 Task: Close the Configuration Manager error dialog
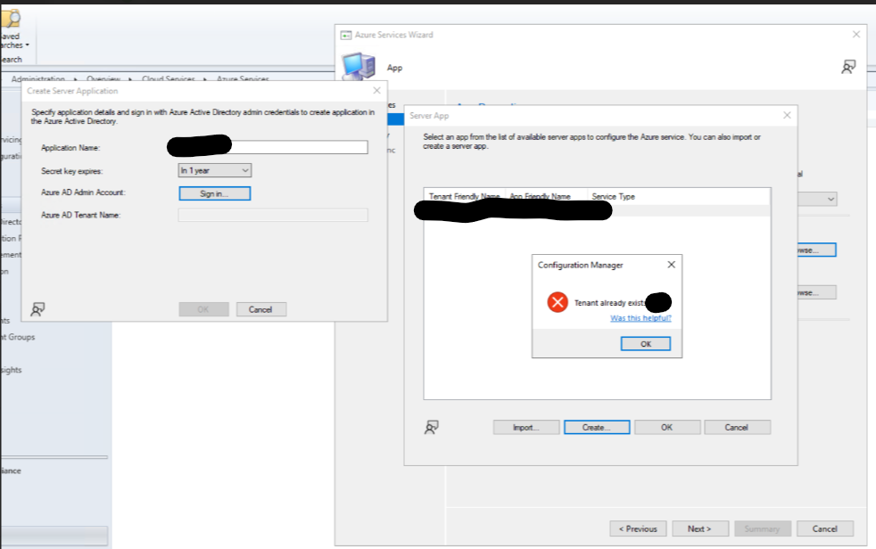pos(671,265)
